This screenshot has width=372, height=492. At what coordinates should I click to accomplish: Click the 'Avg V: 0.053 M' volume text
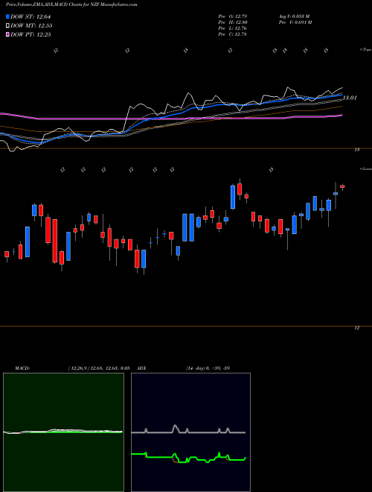click(294, 16)
